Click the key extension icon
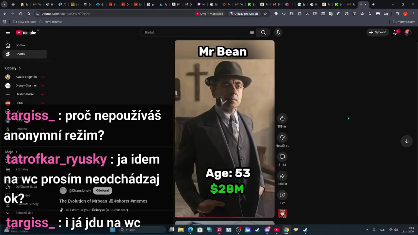 386,14
